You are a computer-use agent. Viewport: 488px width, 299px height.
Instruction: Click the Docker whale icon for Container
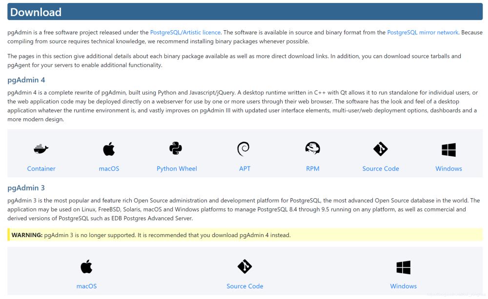point(41,149)
